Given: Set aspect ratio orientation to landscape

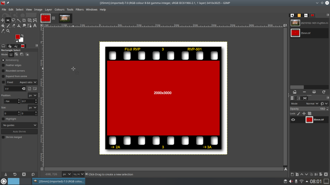Looking at the screenshot, I should pos(35,89).
